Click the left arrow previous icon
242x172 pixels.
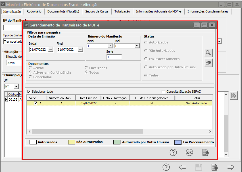pos(182,167)
